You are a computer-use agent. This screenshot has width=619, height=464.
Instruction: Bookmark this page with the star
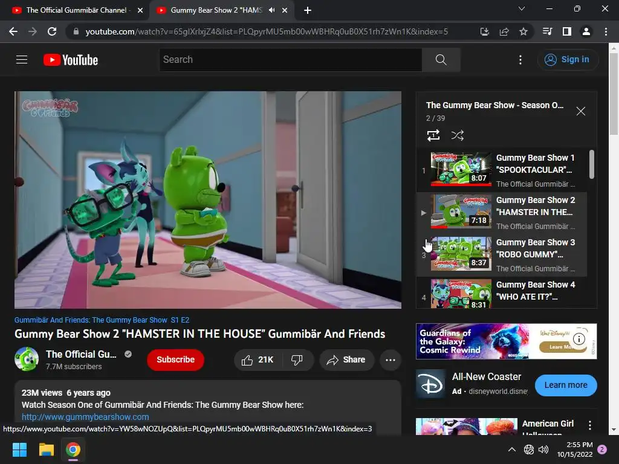[523, 31]
